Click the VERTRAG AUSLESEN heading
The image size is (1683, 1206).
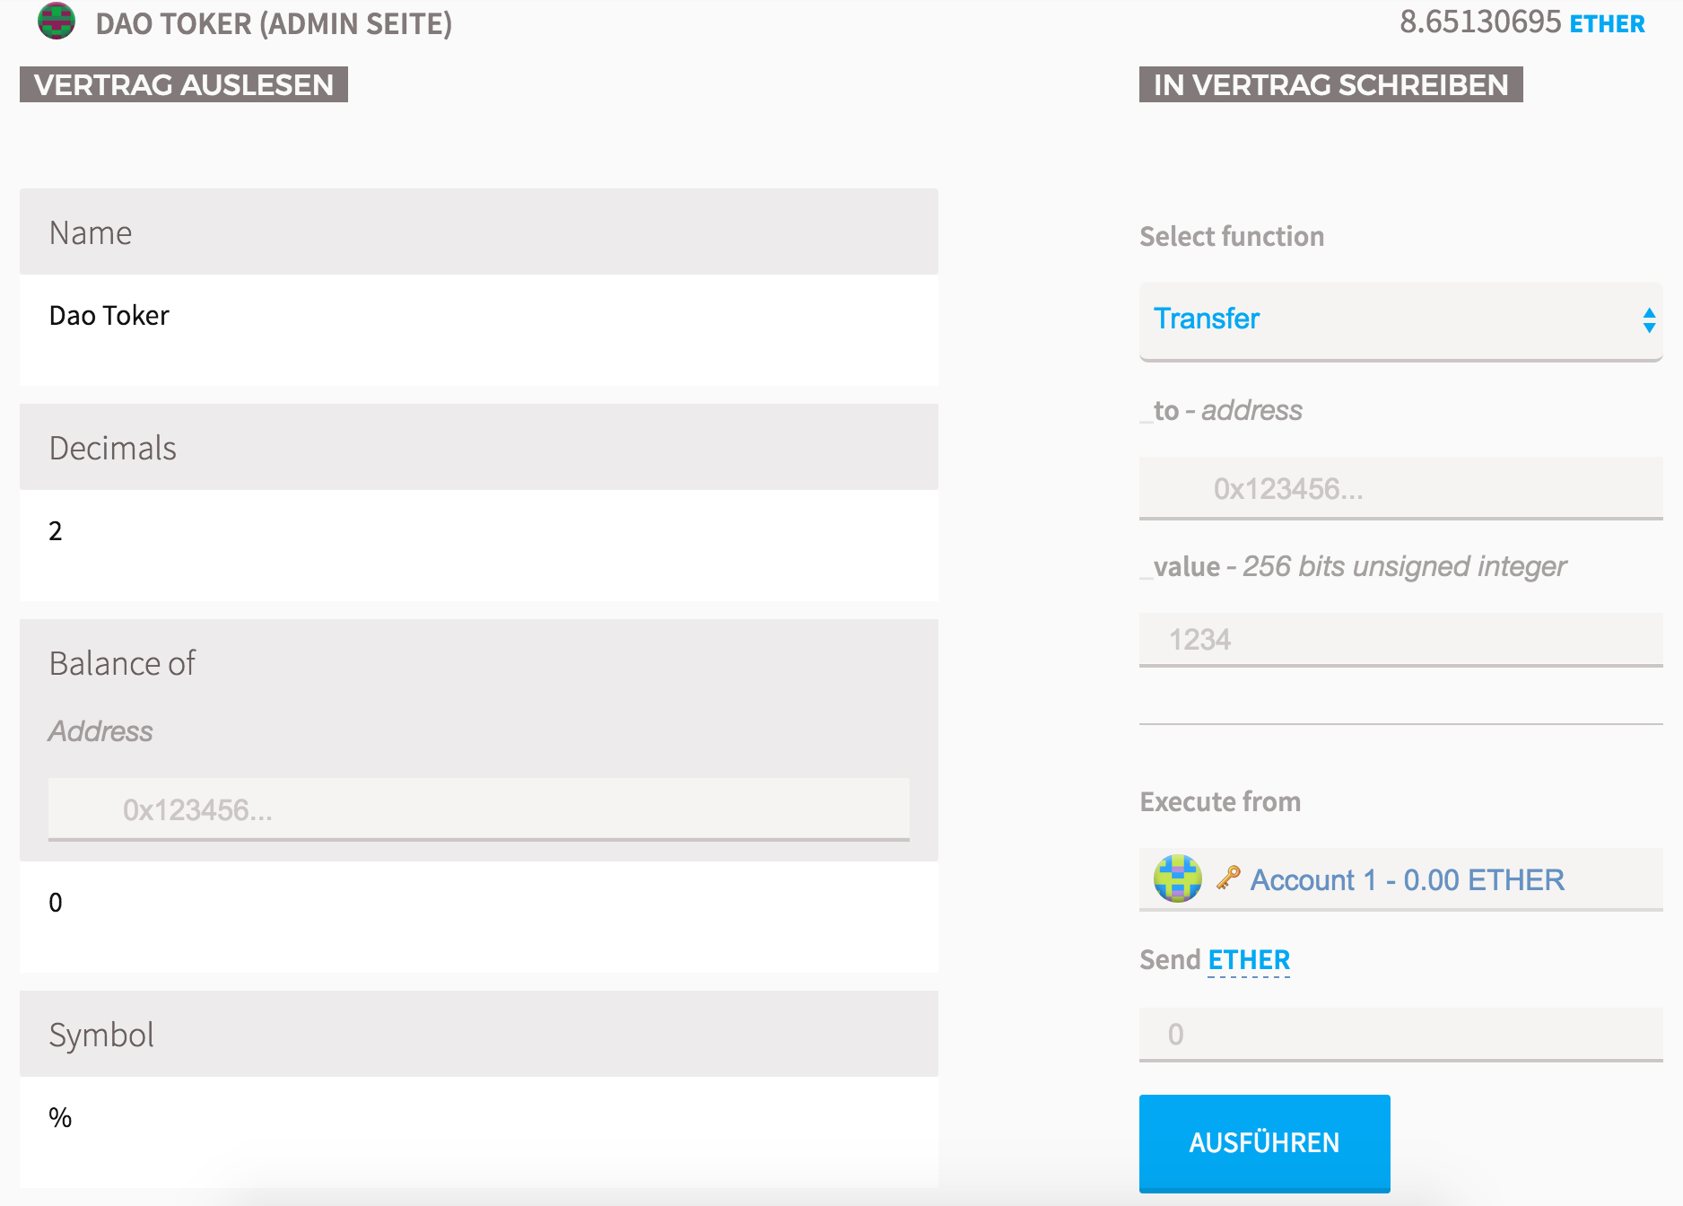[x=184, y=84]
